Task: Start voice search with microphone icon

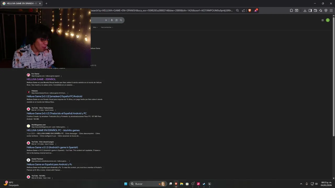Action: coord(112,20)
